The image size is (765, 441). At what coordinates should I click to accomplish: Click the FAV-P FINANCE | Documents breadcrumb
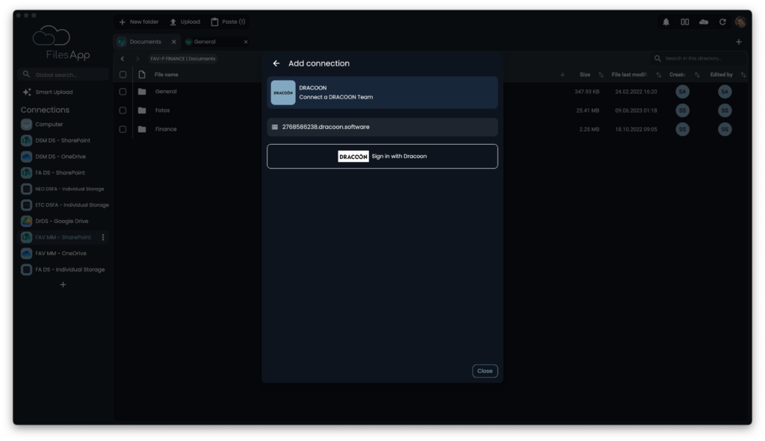[182, 59]
